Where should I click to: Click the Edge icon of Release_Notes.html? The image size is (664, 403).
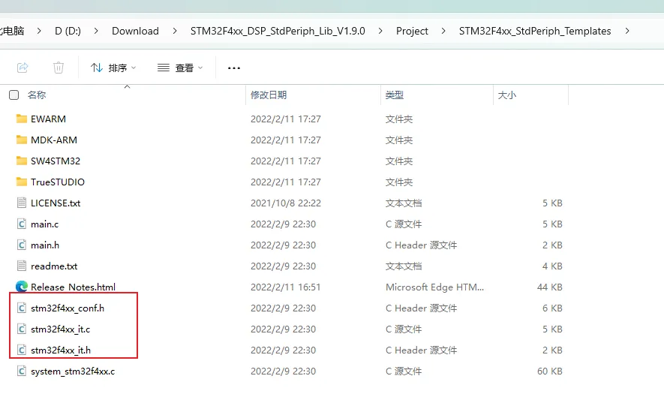tap(22, 287)
